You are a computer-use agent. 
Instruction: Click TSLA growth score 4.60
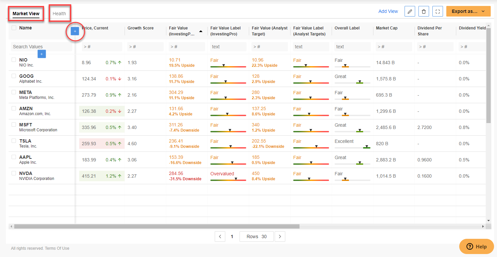pos(132,144)
